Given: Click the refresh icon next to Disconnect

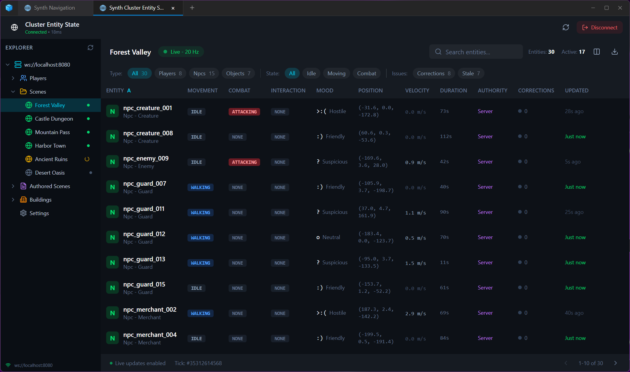Looking at the screenshot, I should click(566, 27).
